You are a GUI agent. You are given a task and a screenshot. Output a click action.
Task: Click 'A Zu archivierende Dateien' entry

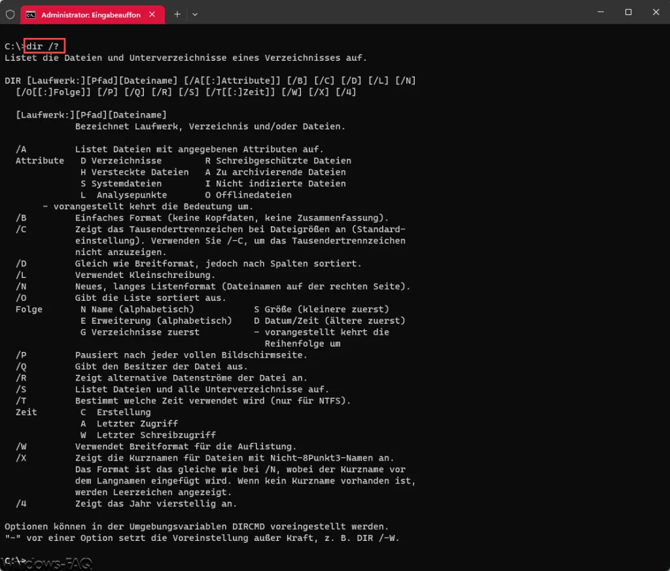275,172
